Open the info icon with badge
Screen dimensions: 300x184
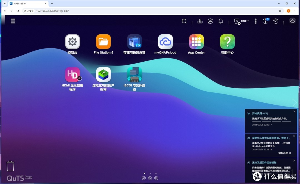click(266, 21)
